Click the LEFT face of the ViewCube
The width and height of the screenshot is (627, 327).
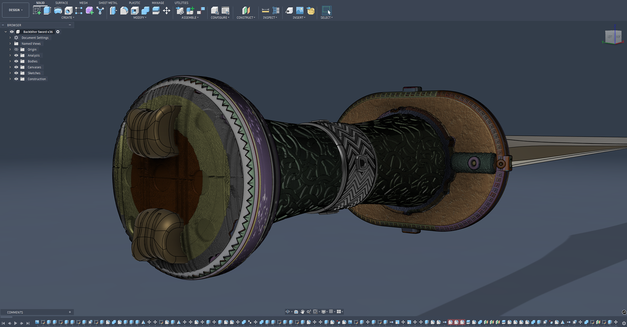pos(611,37)
